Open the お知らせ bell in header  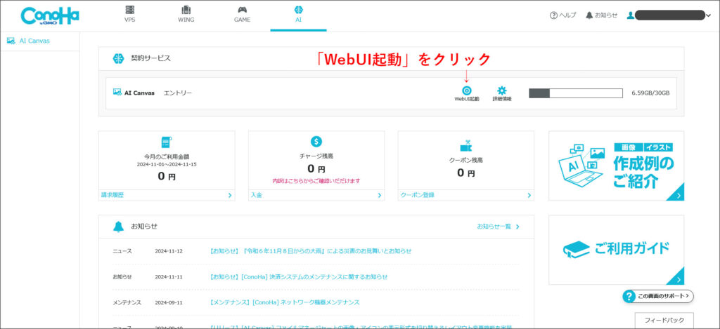point(602,15)
